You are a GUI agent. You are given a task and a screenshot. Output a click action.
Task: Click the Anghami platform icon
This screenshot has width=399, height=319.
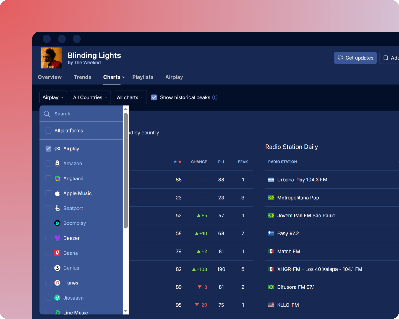[57, 178]
